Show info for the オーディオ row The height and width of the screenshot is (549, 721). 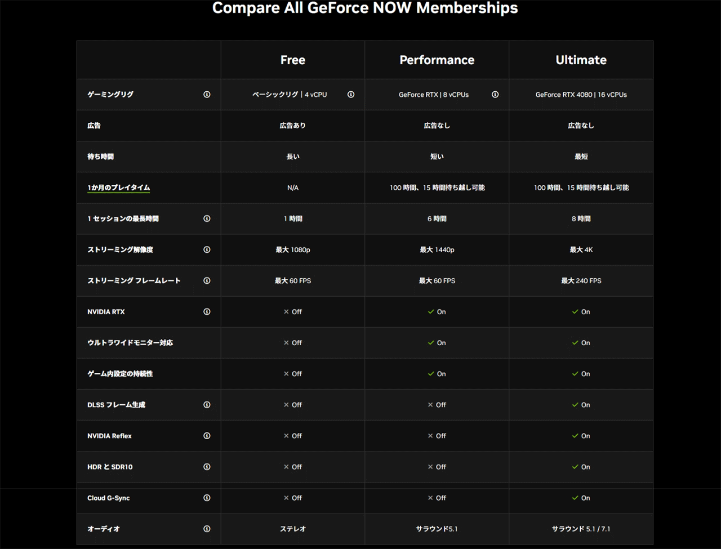pyautogui.click(x=207, y=529)
